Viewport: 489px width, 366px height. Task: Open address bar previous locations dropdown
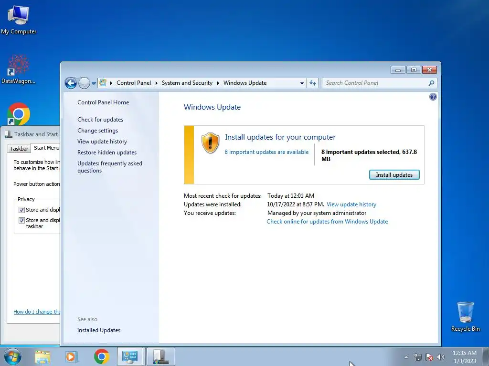click(302, 83)
